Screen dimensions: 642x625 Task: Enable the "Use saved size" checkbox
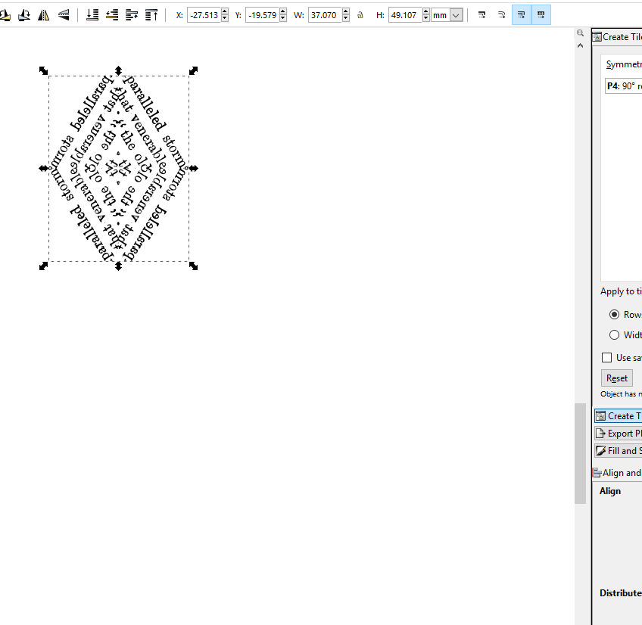tap(607, 357)
